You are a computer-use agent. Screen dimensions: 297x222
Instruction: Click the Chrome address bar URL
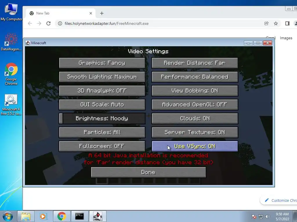106,23
